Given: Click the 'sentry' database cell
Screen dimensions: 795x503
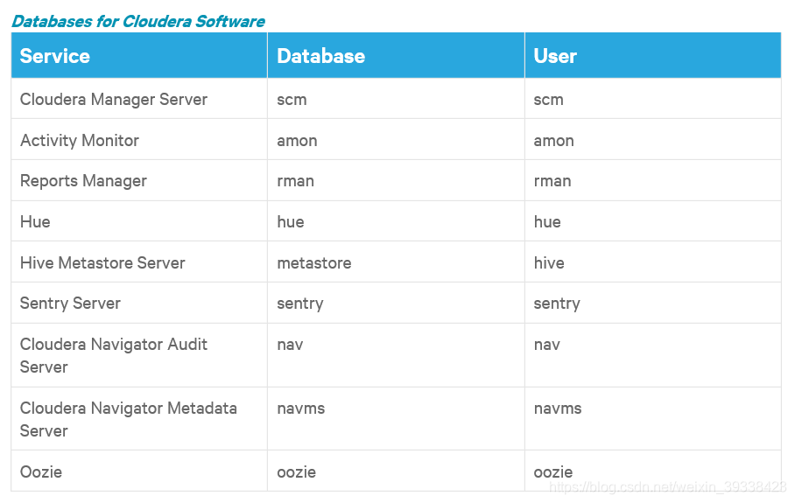Looking at the screenshot, I should [x=396, y=303].
